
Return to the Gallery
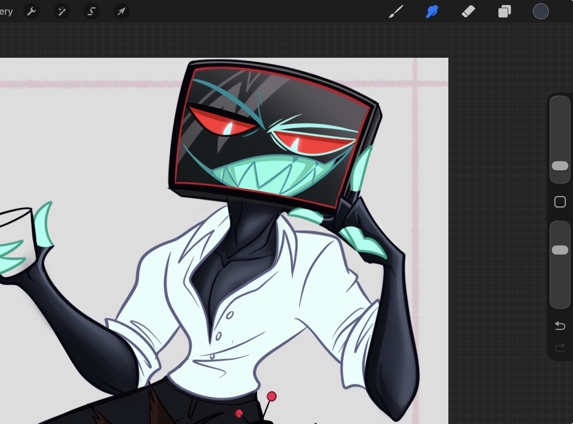tap(6, 11)
